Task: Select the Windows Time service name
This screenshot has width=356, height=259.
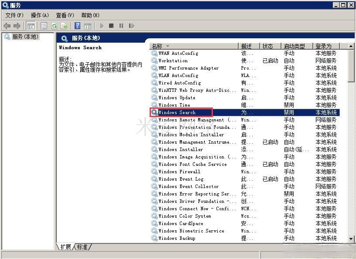Action: click(x=174, y=105)
